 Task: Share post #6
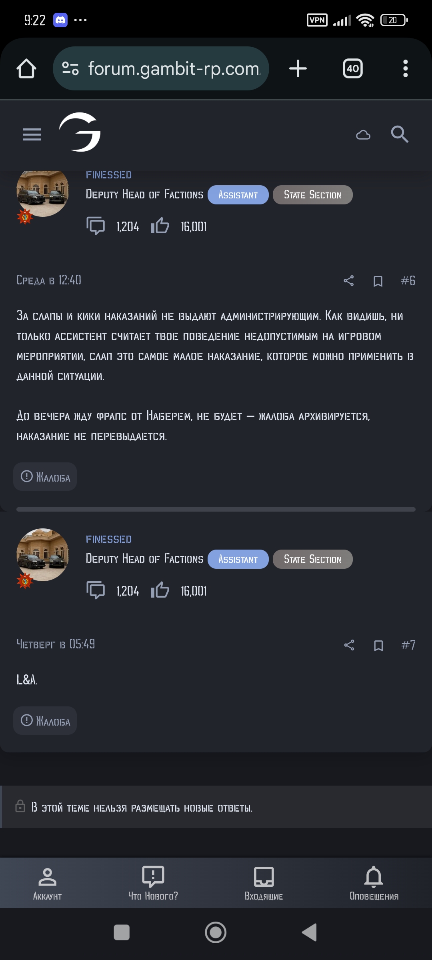click(349, 281)
